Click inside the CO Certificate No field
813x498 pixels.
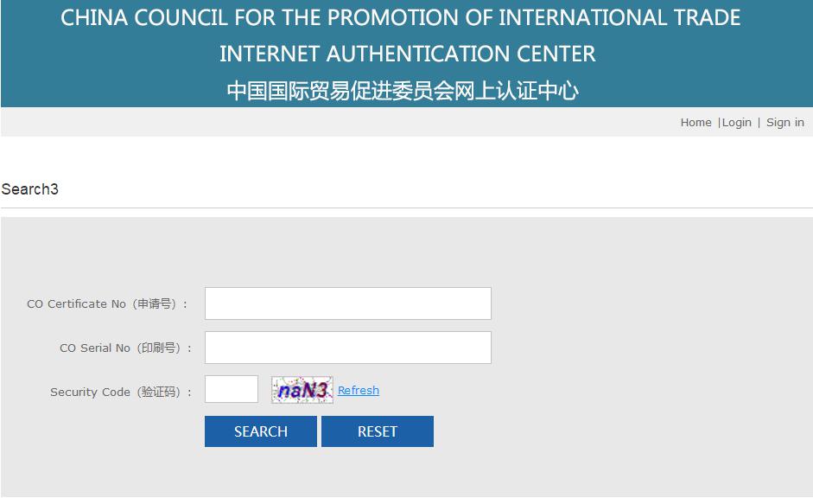[x=347, y=303]
